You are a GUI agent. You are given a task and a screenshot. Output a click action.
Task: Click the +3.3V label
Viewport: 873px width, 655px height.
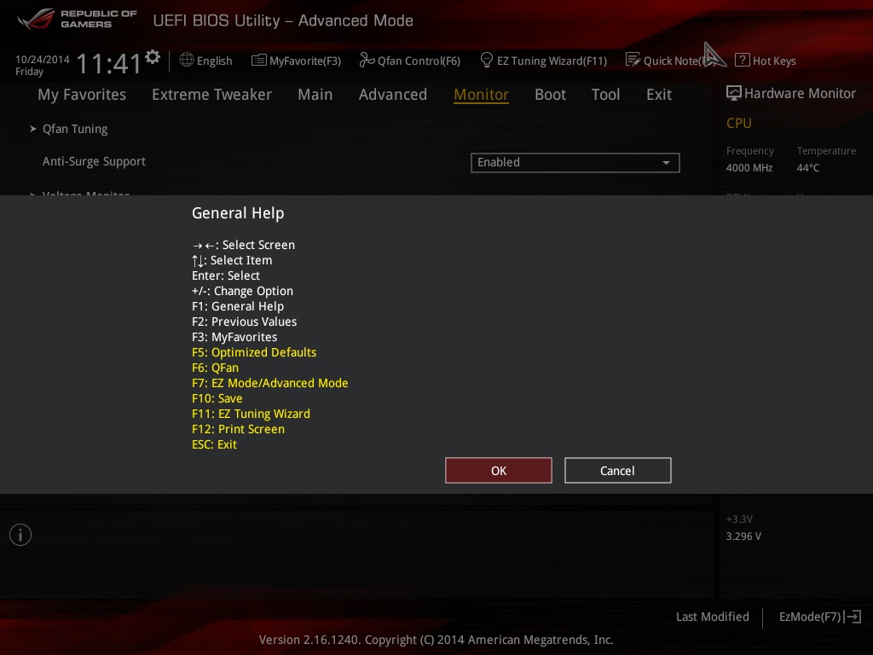point(739,519)
